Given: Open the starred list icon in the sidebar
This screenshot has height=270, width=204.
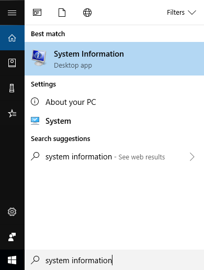Looking at the screenshot, I should click(12, 113).
